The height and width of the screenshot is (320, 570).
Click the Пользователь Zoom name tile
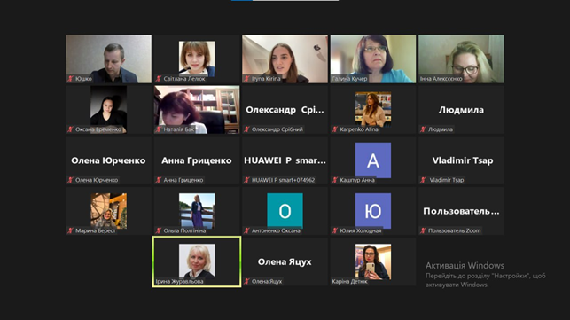tap(461, 211)
